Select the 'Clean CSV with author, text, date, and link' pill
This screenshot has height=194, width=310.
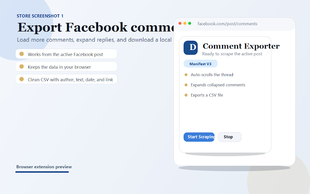66,79
